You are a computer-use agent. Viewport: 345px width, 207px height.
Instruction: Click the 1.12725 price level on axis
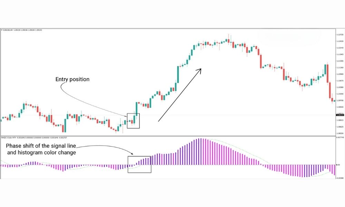pos(339,35)
